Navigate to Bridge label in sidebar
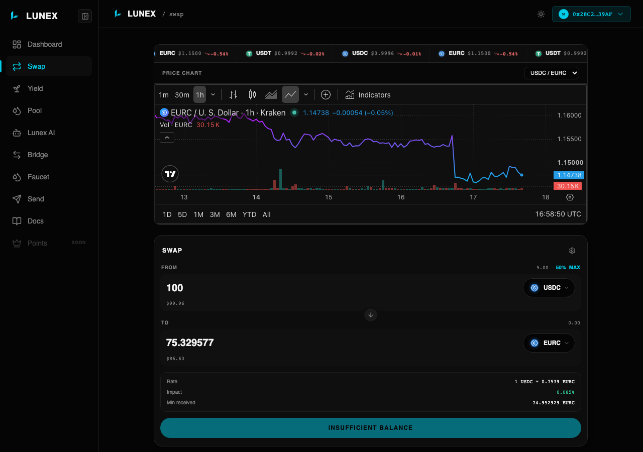This screenshot has width=643, height=452. 38,155
